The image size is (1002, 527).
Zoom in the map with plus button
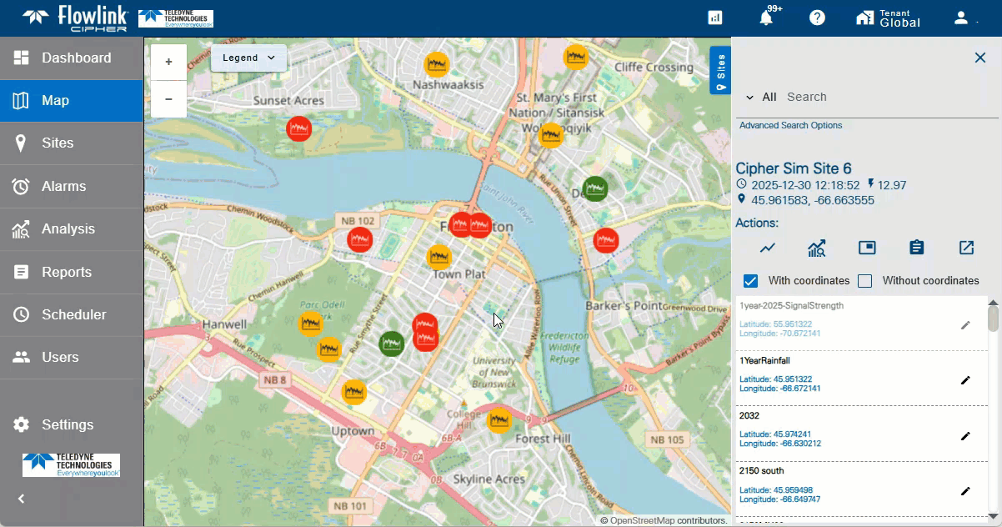168,62
